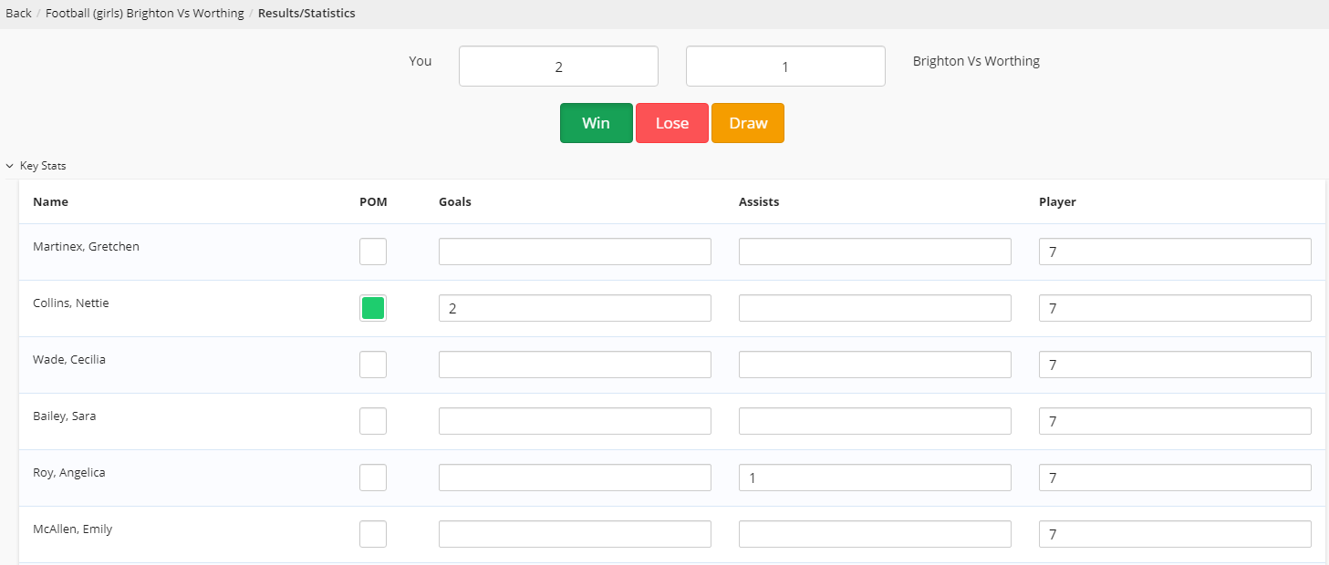This screenshot has height=565, width=1329.
Task: Select Assists field for Bailey, Sara
Action: [875, 421]
